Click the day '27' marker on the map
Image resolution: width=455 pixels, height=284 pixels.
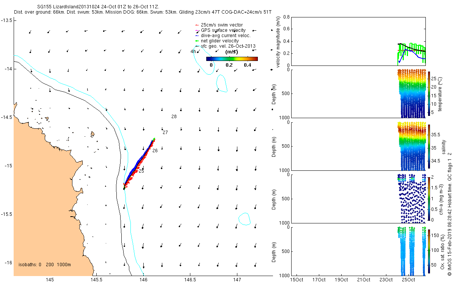(x=165, y=133)
